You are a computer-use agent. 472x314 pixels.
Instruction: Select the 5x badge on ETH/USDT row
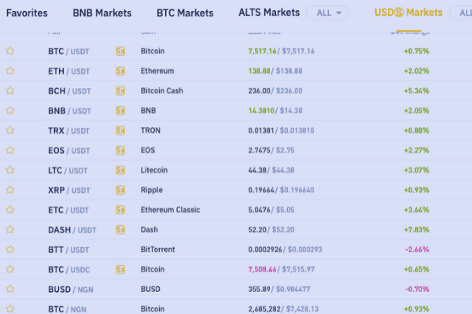[x=120, y=71]
